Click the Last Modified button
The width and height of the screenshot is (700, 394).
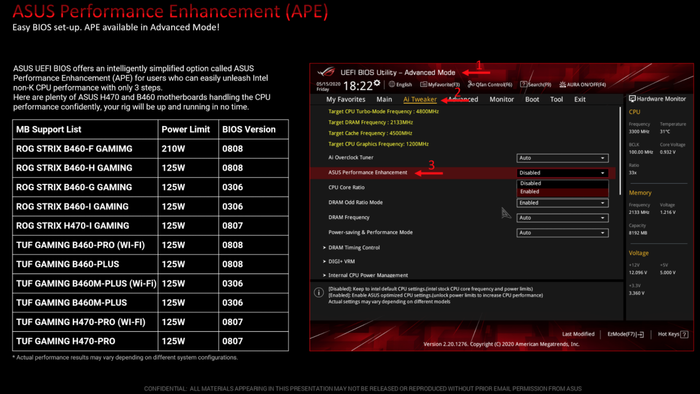(x=578, y=334)
